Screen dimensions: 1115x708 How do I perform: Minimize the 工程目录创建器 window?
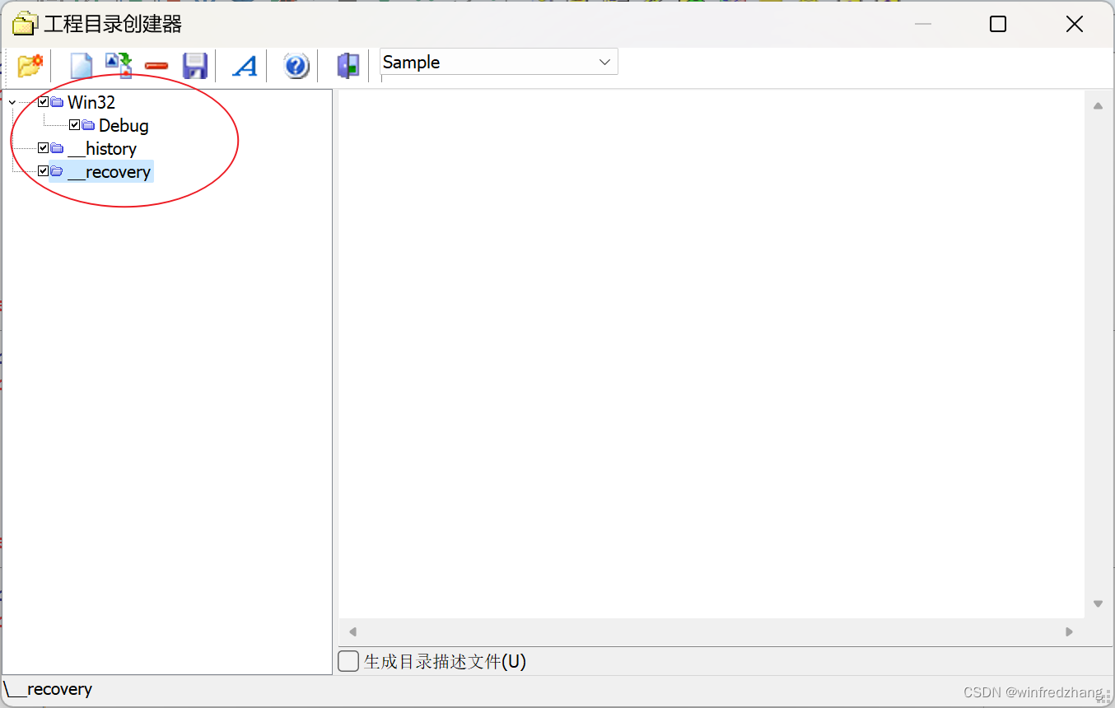[923, 24]
